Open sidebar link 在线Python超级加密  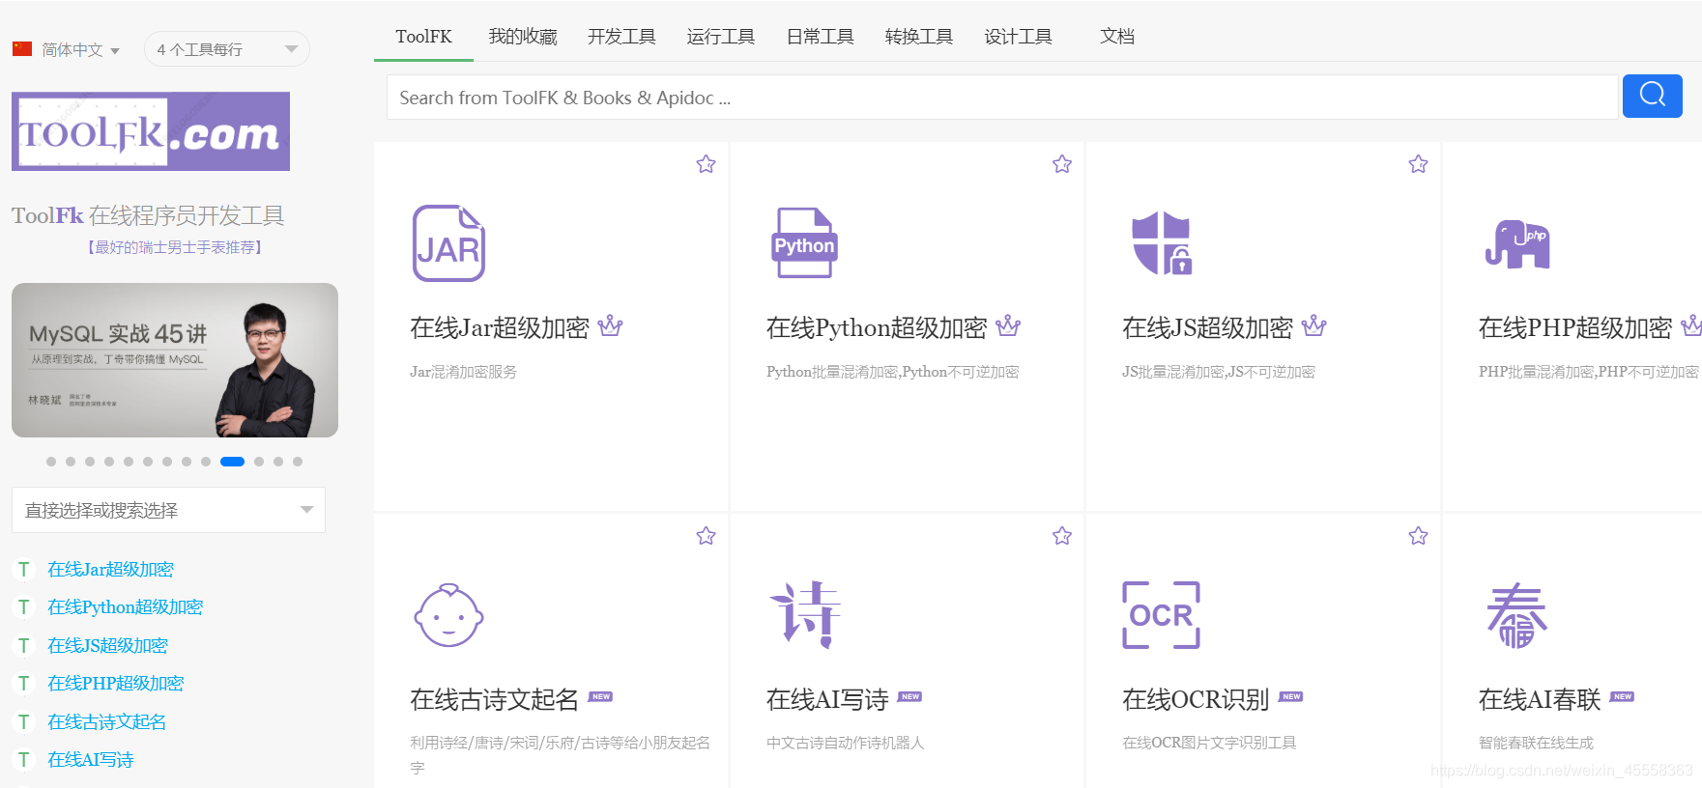(x=126, y=606)
